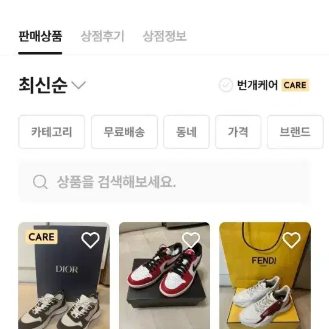Image resolution: width=329 pixels, height=329 pixels.
Task: Expand the 최신순 sort chevron
Action: (x=79, y=85)
